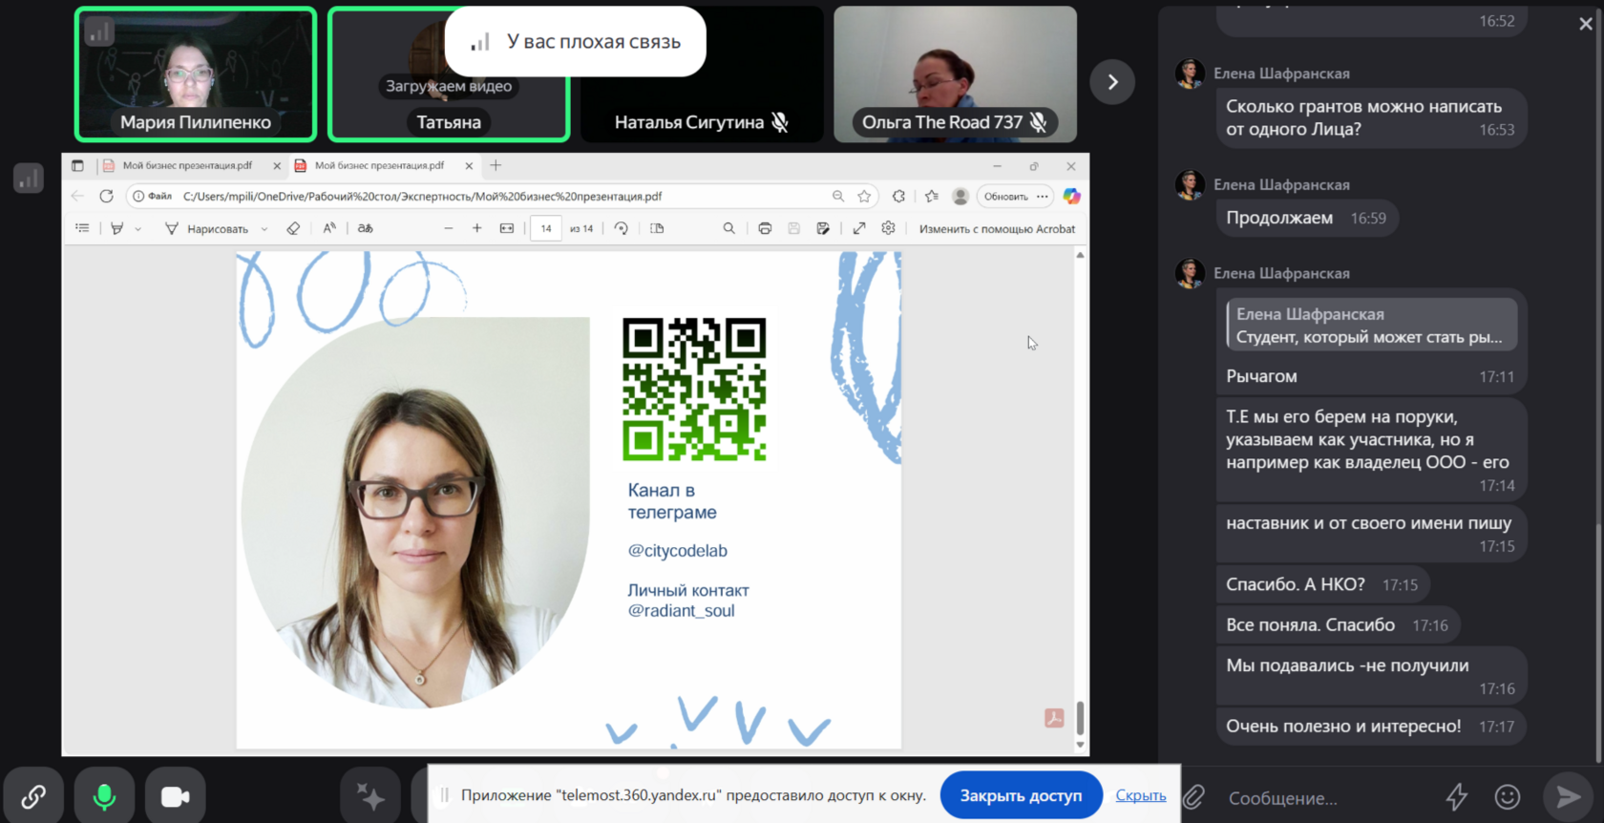This screenshot has height=823, width=1604.
Task: Enter PDF full screen mode
Action: click(859, 228)
